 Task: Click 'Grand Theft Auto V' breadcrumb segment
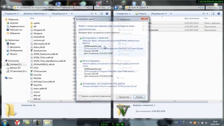(x=63, y=7)
